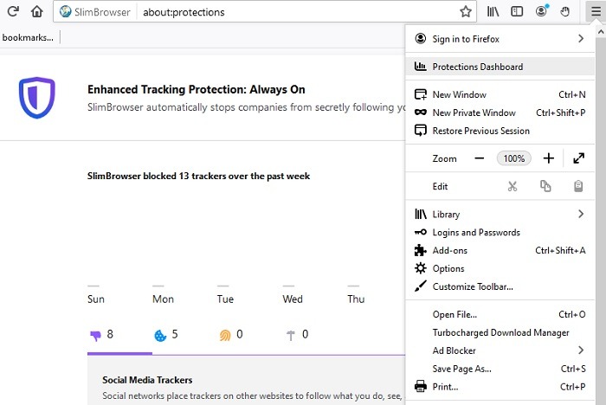
Task: Click the Thu label in tracker graph
Action: (356, 299)
